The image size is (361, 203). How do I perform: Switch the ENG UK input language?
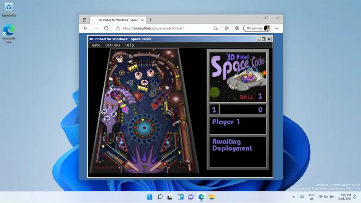pos(312,197)
